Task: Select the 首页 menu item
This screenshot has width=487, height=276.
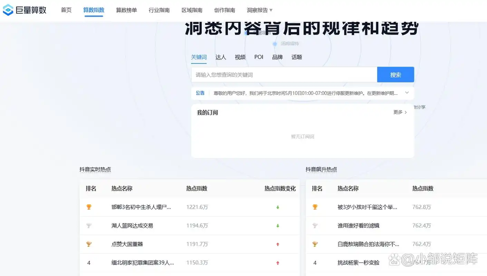Action: pyautogui.click(x=66, y=10)
